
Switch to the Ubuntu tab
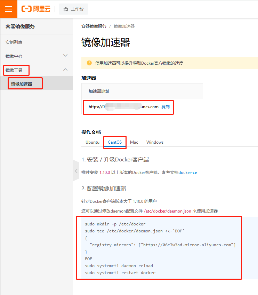(x=92, y=142)
